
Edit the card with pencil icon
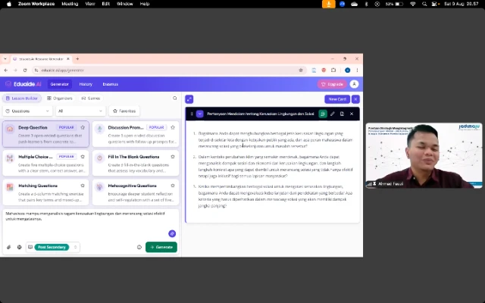point(333,114)
